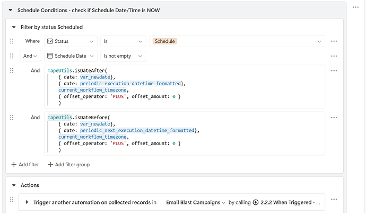This screenshot has width=366, height=216.
Task: Open the 'Is not empty' operator dropdown
Action: (x=123, y=56)
